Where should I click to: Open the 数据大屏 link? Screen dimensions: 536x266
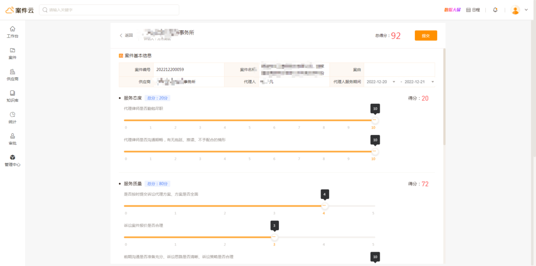pyautogui.click(x=452, y=10)
